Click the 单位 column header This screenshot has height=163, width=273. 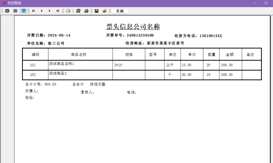(173, 54)
